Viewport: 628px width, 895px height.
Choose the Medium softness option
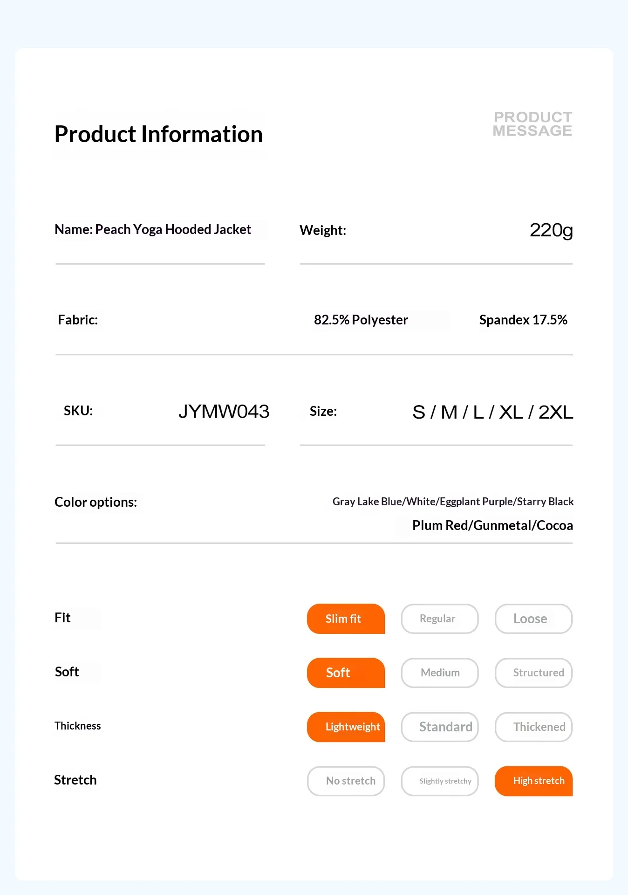(x=440, y=673)
